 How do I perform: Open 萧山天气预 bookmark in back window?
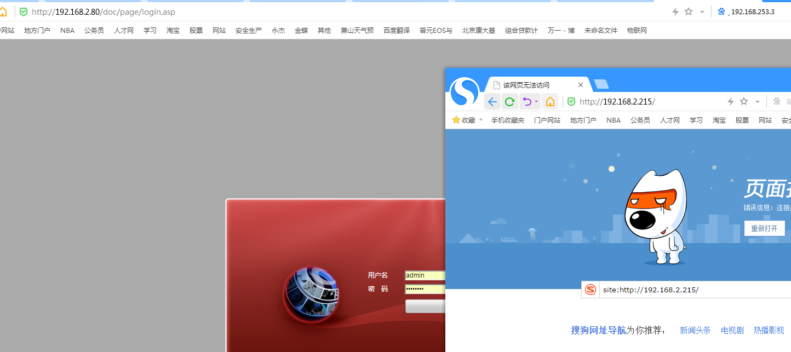click(357, 31)
